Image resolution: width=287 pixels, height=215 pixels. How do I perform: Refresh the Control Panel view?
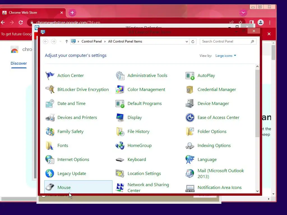point(193,41)
